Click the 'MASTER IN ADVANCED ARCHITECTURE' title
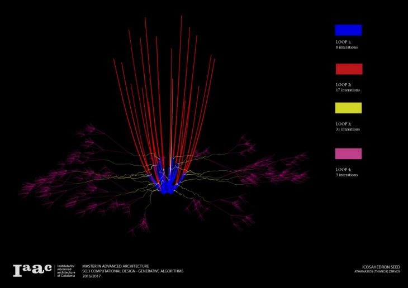408x288 pixels. pos(115,266)
